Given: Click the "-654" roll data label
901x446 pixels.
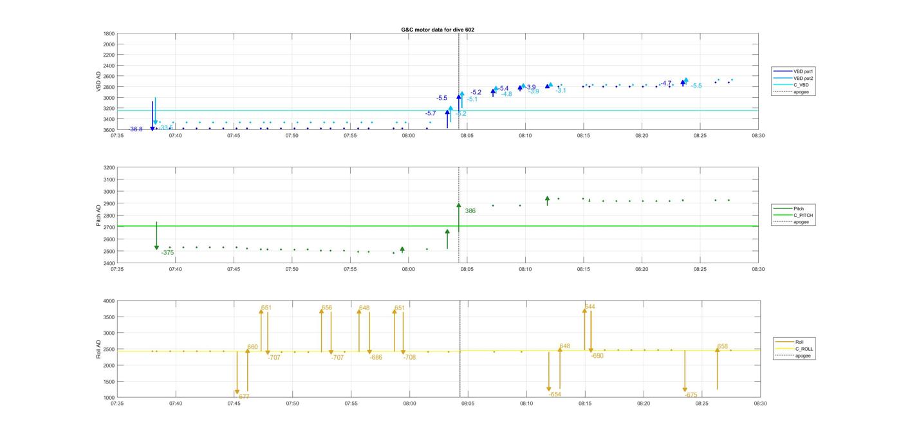Looking at the screenshot, I should tap(555, 395).
